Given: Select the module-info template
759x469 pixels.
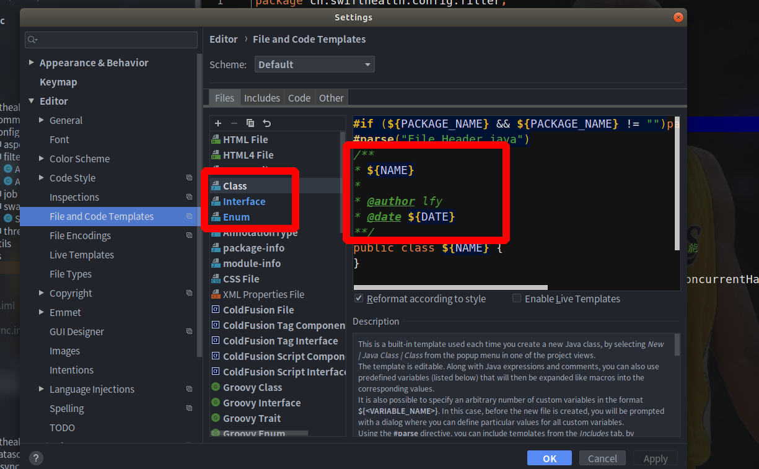Looking at the screenshot, I should [x=255, y=263].
